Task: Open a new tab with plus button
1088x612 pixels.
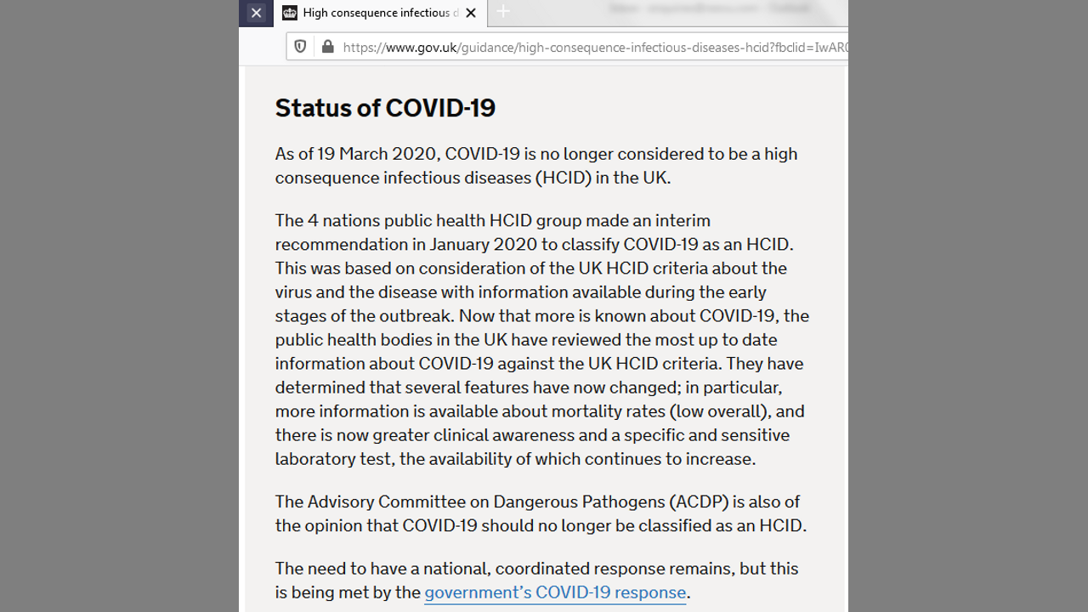Action: coord(503,11)
